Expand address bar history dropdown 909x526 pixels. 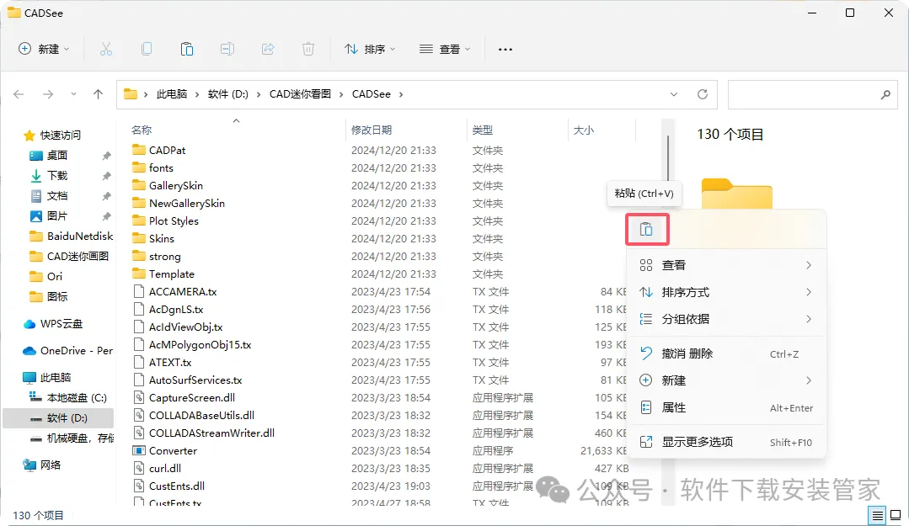(x=674, y=94)
